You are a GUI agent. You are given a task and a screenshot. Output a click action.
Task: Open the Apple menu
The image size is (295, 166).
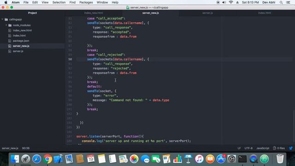point(6,2)
